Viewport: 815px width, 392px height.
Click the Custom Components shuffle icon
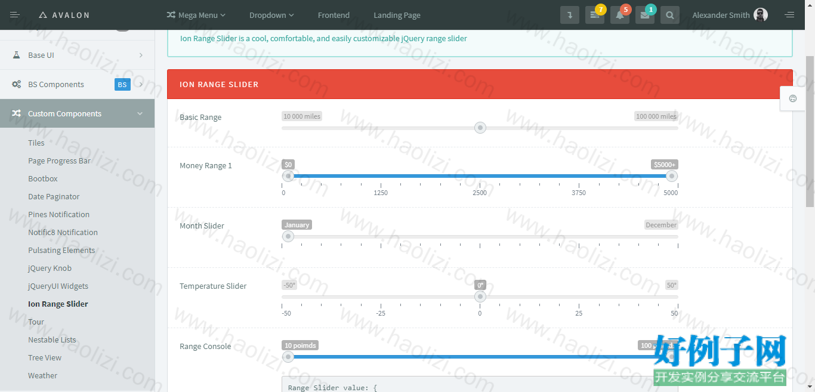[x=17, y=113]
